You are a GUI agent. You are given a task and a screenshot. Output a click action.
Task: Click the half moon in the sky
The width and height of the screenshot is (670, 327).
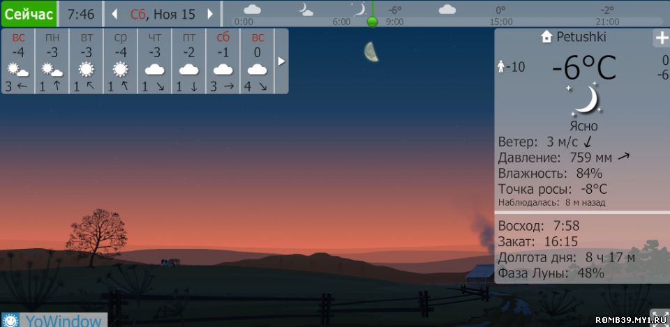371,51
